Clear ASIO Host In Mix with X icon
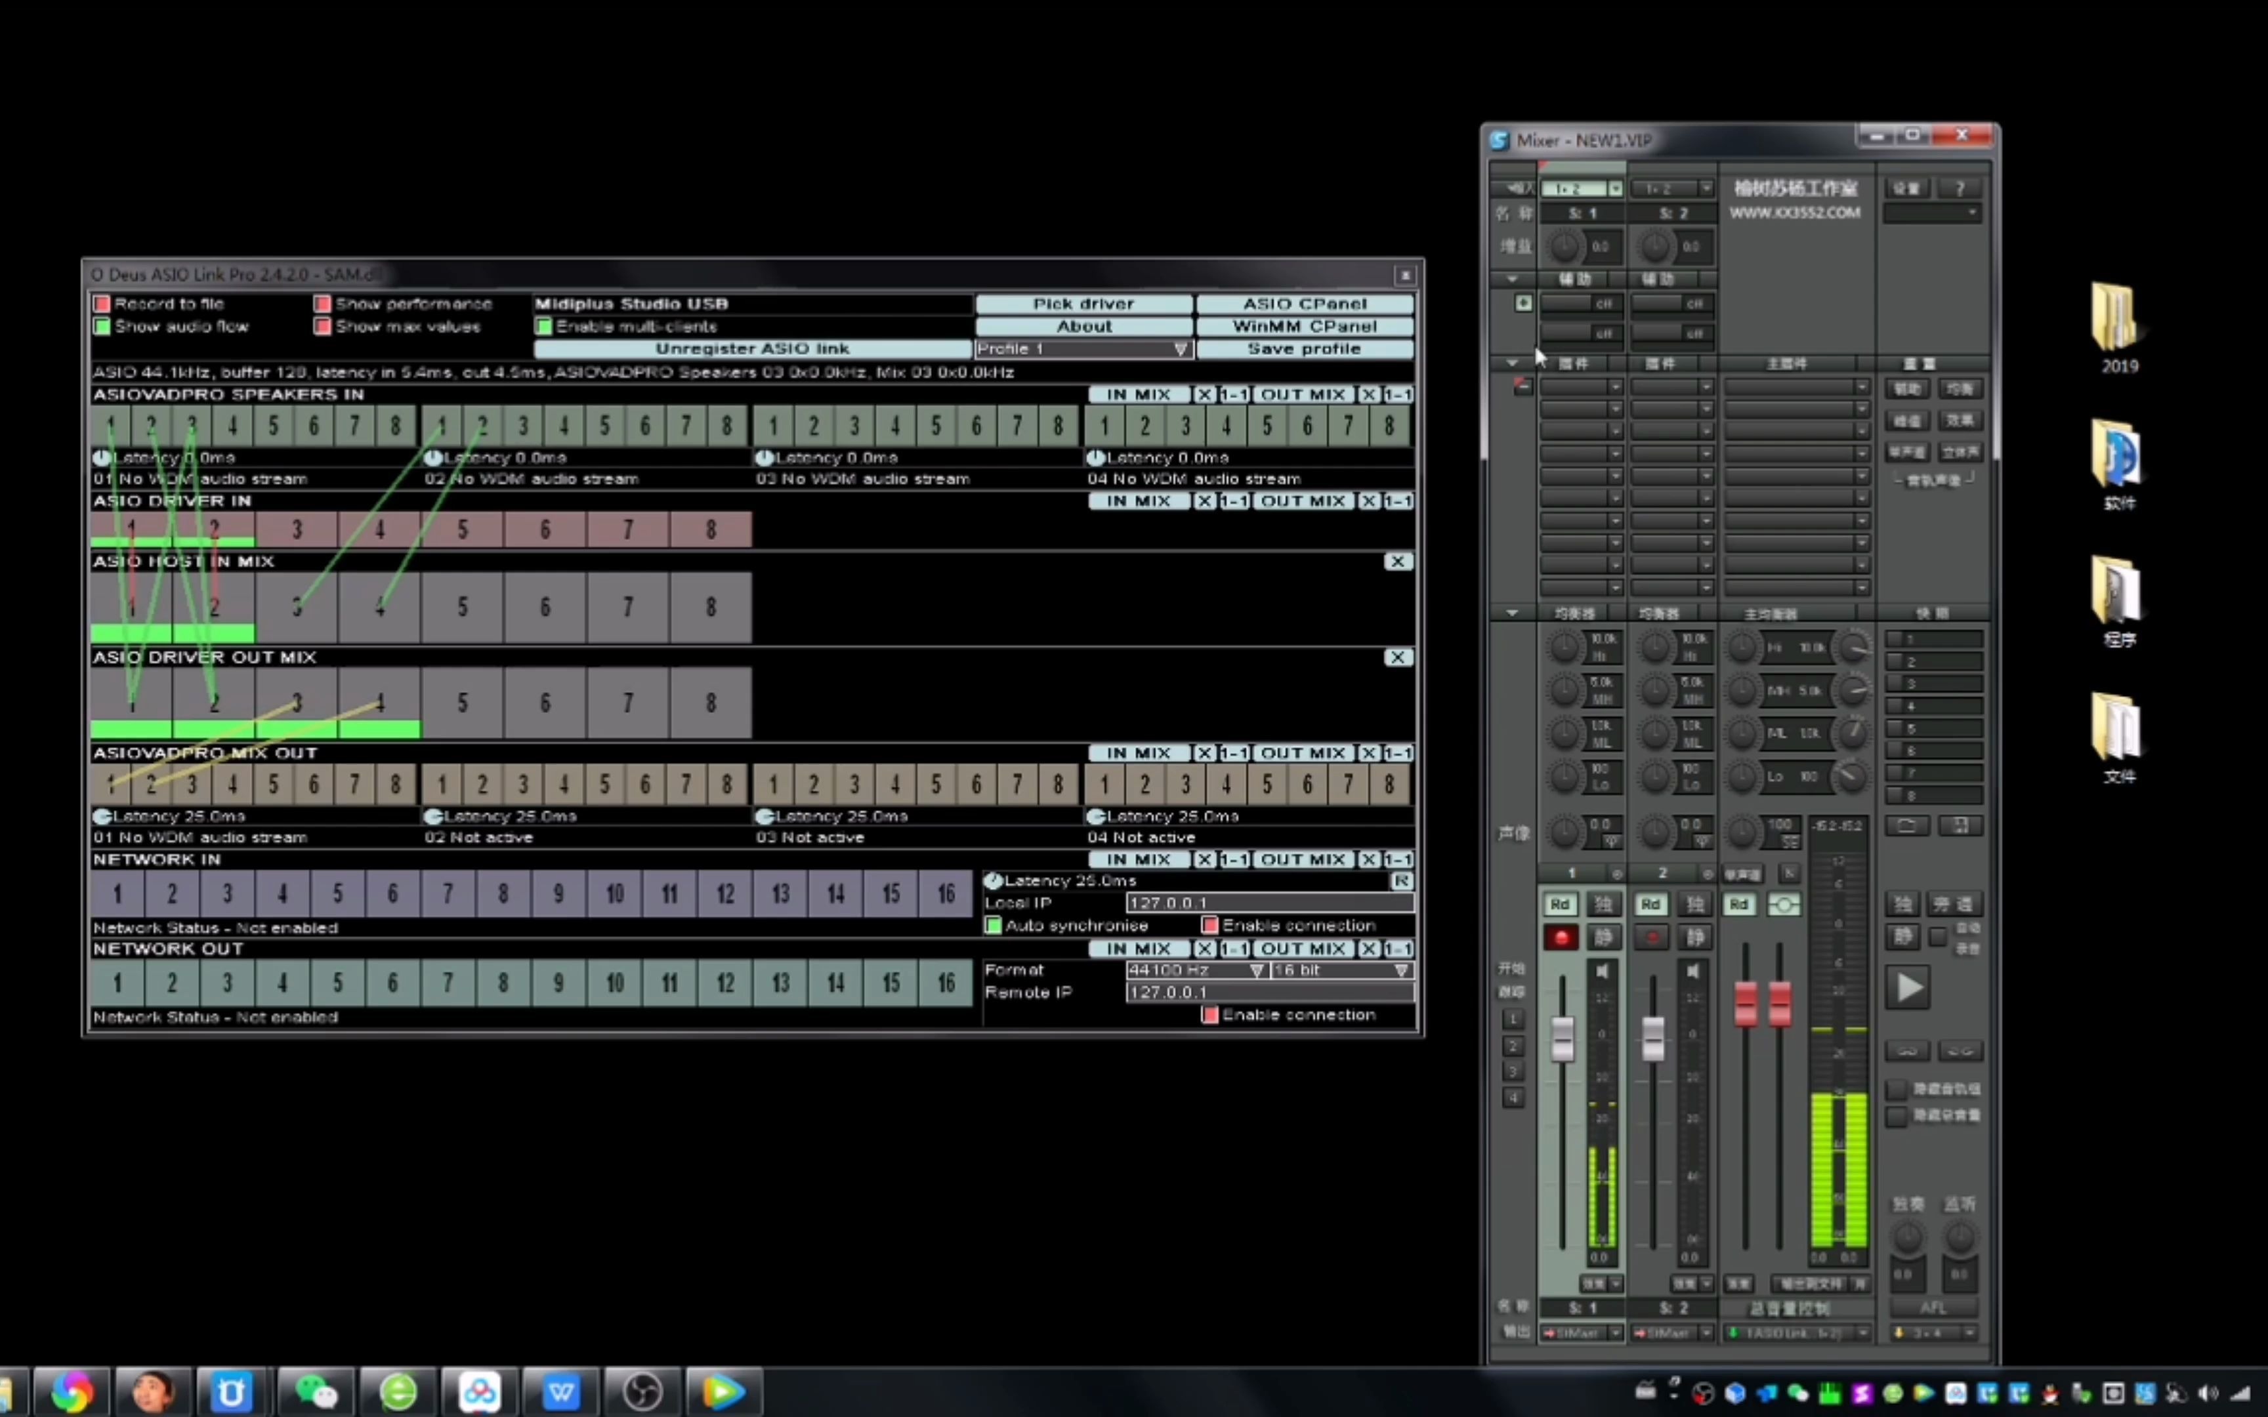Viewport: 2268px width, 1417px height. (x=1397, y=562)
